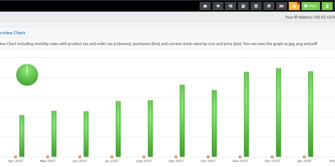
Task: Click Sep-2025 purchases line marker
Action: [x=176, y=157]
